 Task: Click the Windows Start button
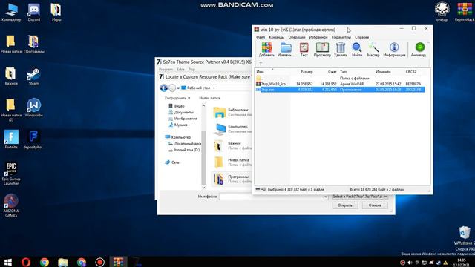(x=8, y=262)
